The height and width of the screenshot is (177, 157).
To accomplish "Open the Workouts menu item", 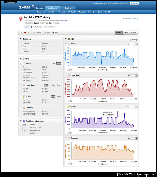I will pos(72,12).
